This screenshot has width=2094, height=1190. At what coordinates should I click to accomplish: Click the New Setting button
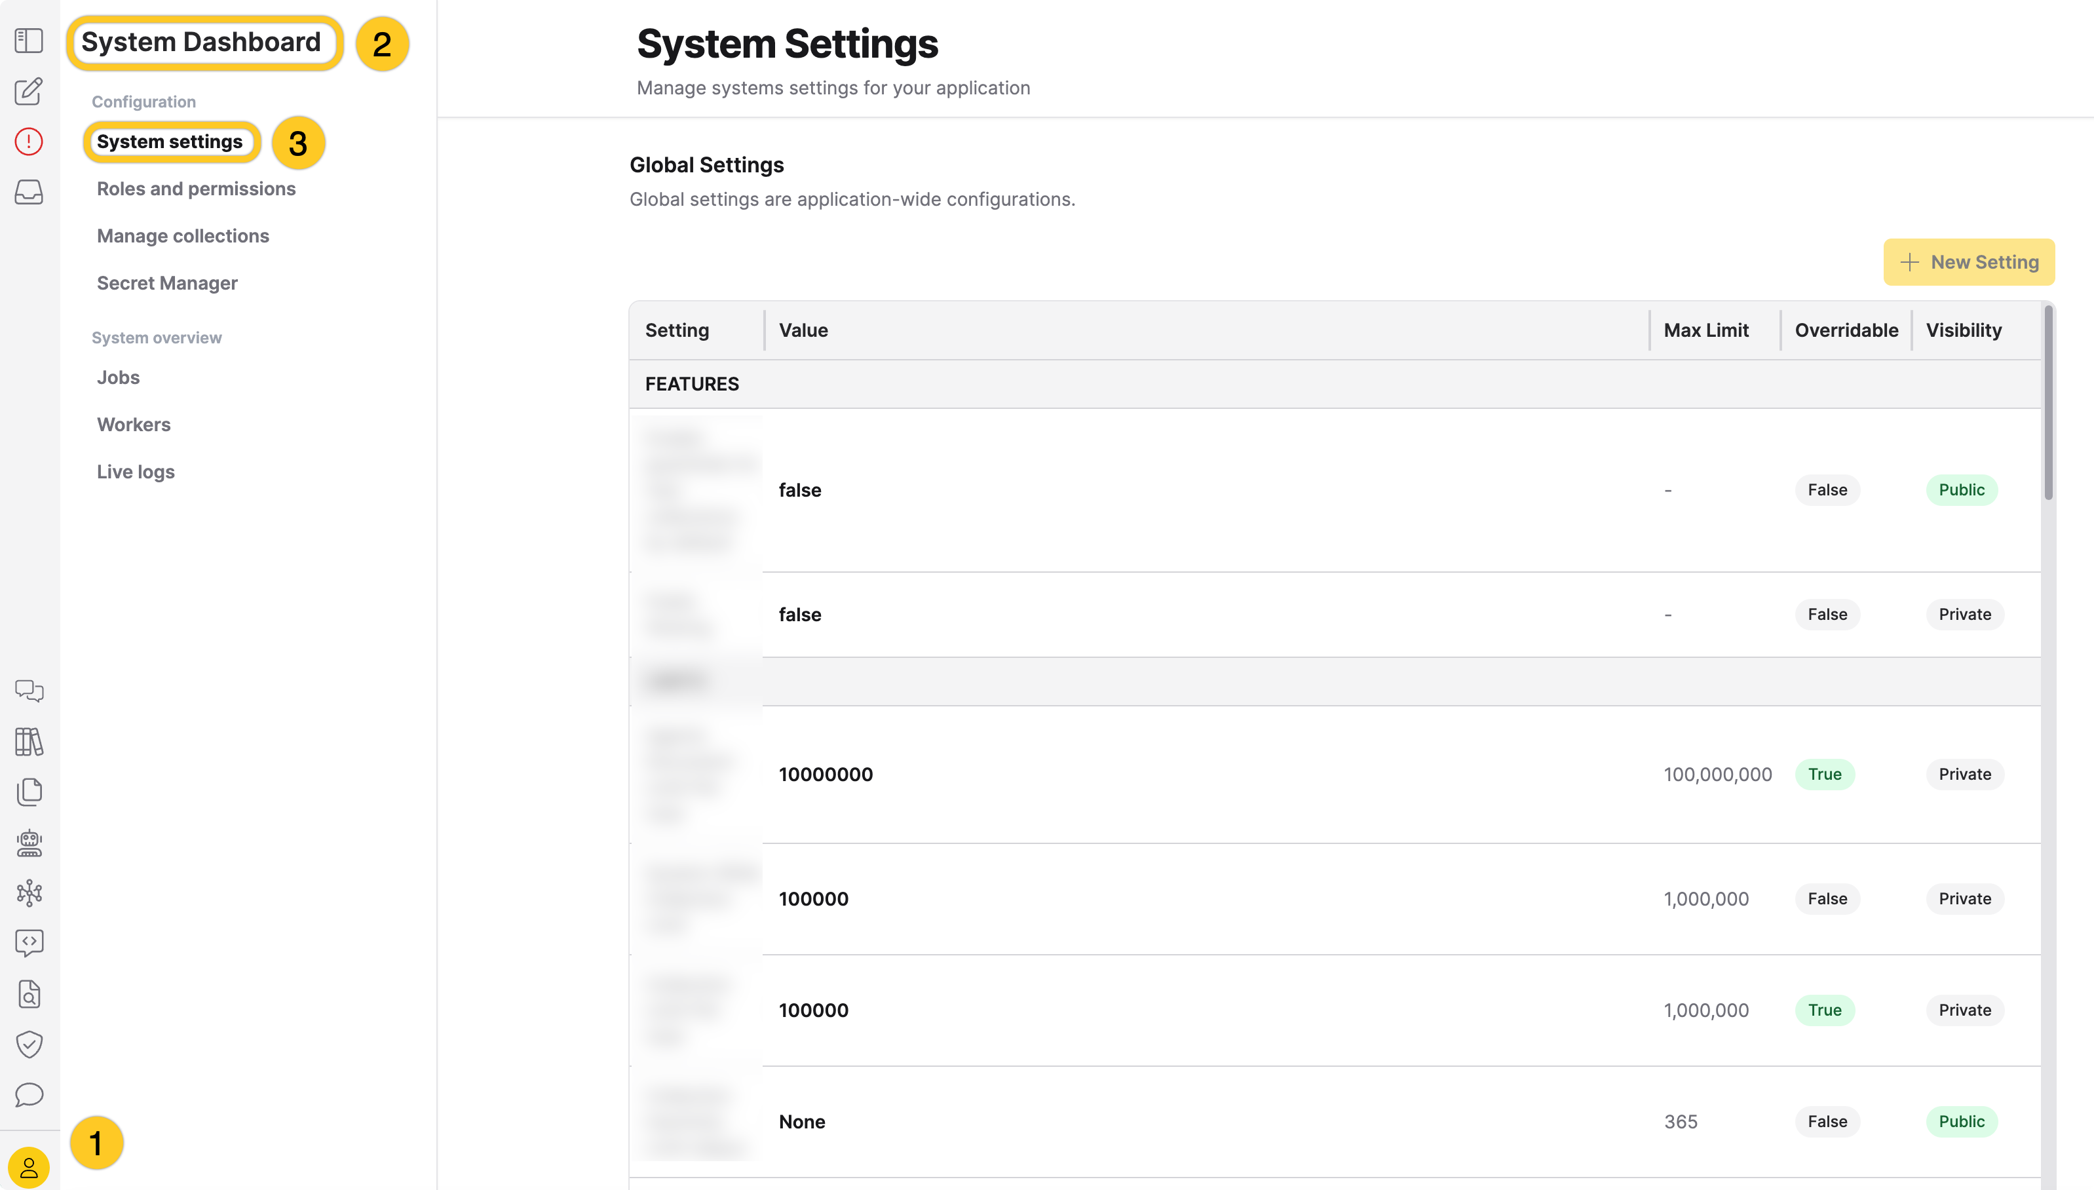coord(1968,261)
